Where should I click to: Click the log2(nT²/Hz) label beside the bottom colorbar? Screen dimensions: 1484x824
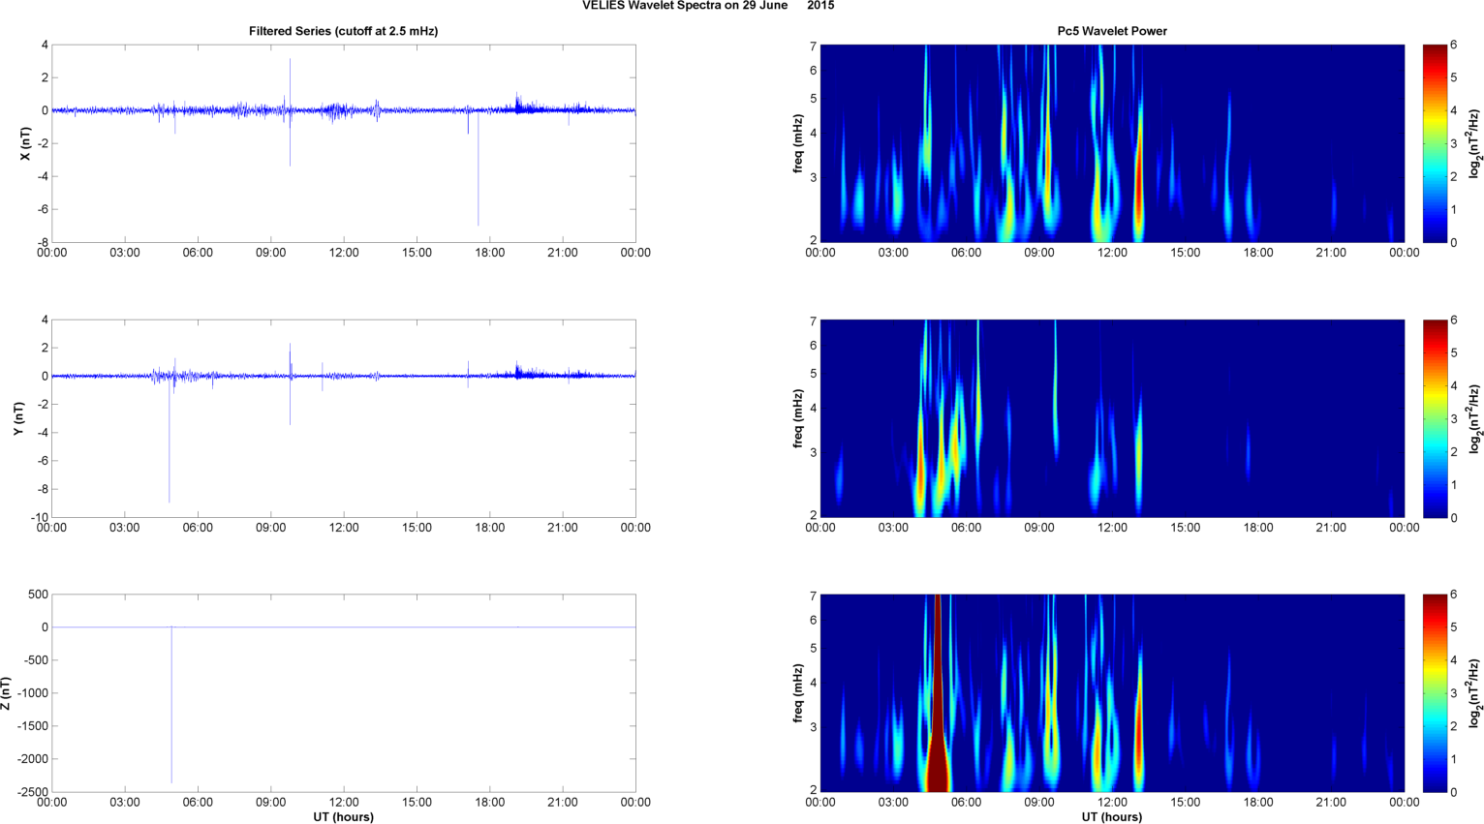1474,693
